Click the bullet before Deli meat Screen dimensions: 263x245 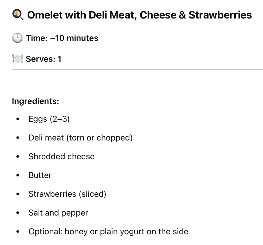tap(18, 138)
